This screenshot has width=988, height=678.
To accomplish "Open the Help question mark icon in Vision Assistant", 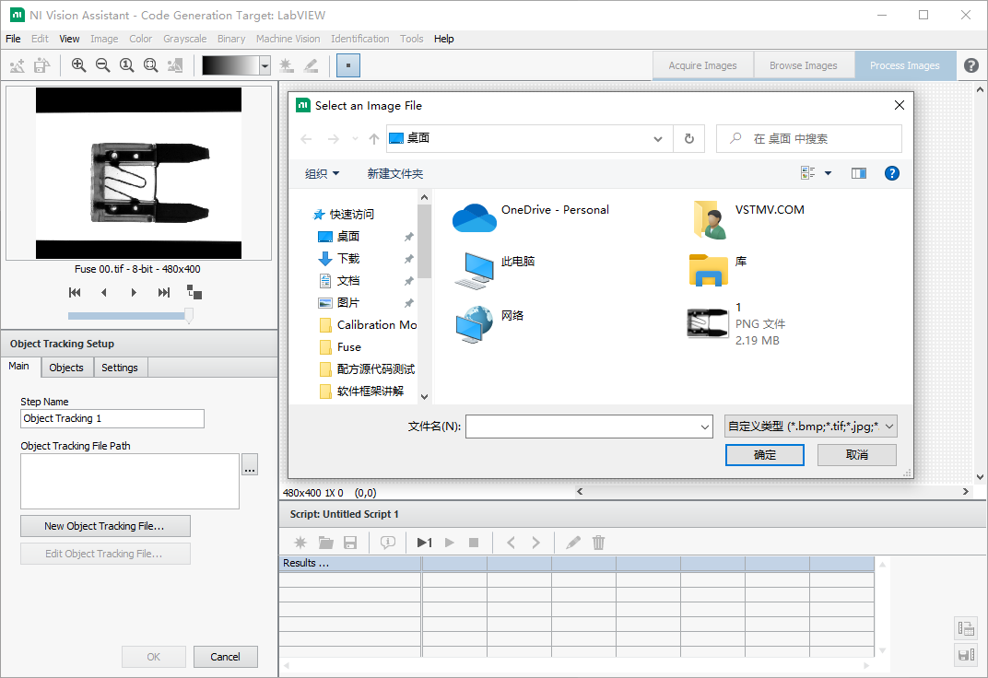I will tap(971, 65).
